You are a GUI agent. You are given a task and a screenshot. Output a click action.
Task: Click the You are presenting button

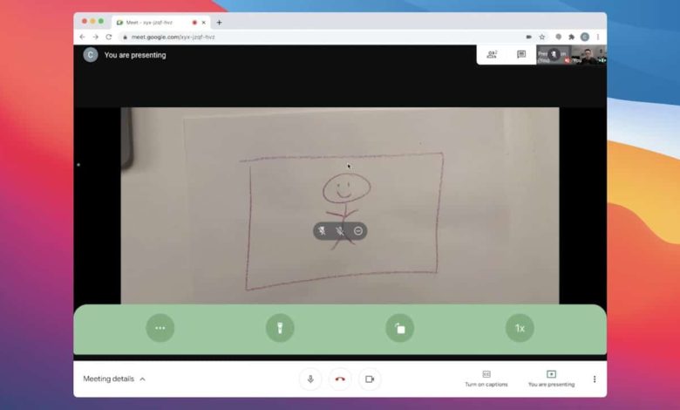coord(551,379)
